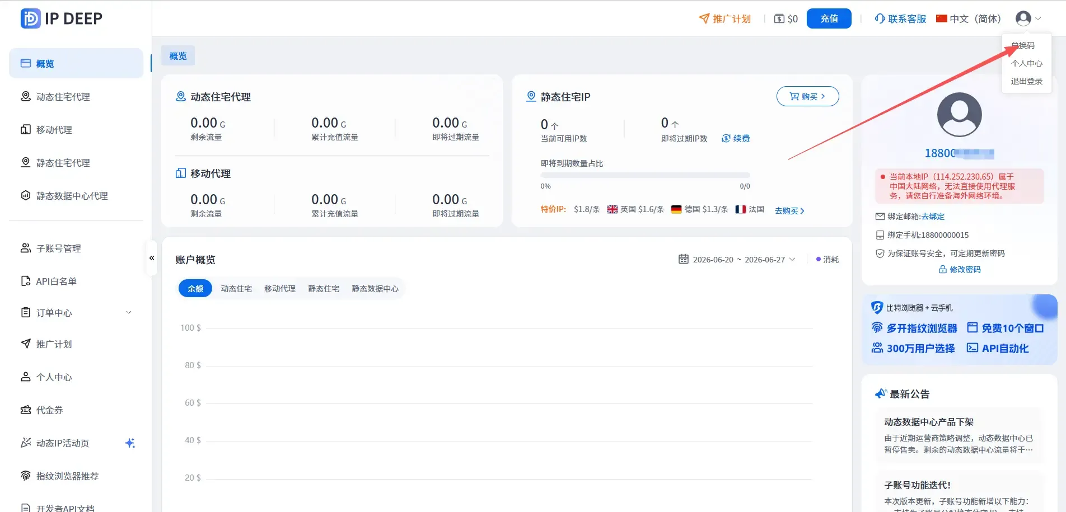Open the 动态数据中心产品下架 announcement

pos(960,435)
